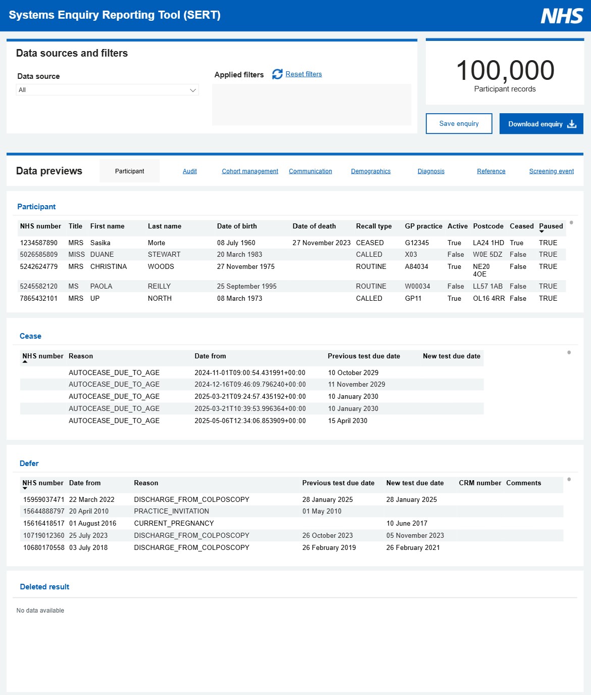This screenshot has width=591, height=695.
Task: Open the Screening event tab
Action: point(551,171)
